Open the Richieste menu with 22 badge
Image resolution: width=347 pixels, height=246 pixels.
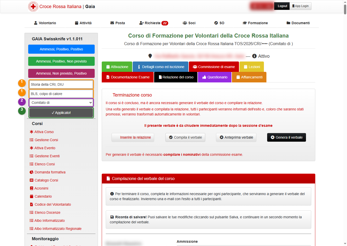click(x=154, y=23)
